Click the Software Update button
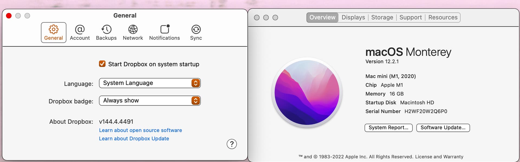 point(443,128)
